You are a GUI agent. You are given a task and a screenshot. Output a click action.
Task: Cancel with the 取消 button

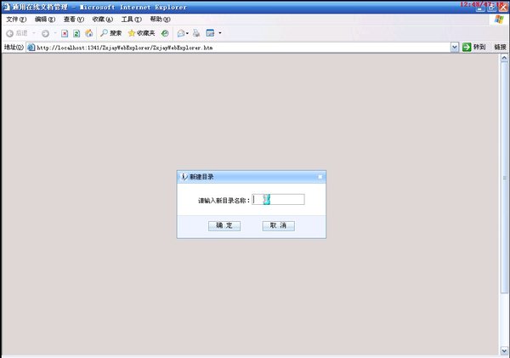pos(279,226)
